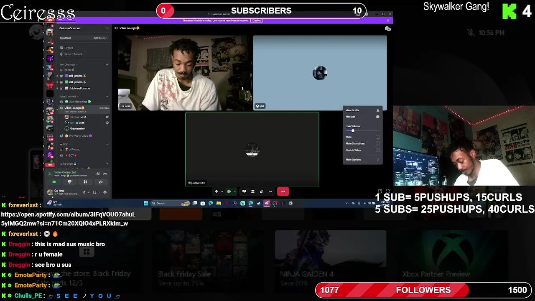The height and width of the screenshot is (301, 535).
Task: Open more options ellipsis in call bar
Action: (270, 191)
